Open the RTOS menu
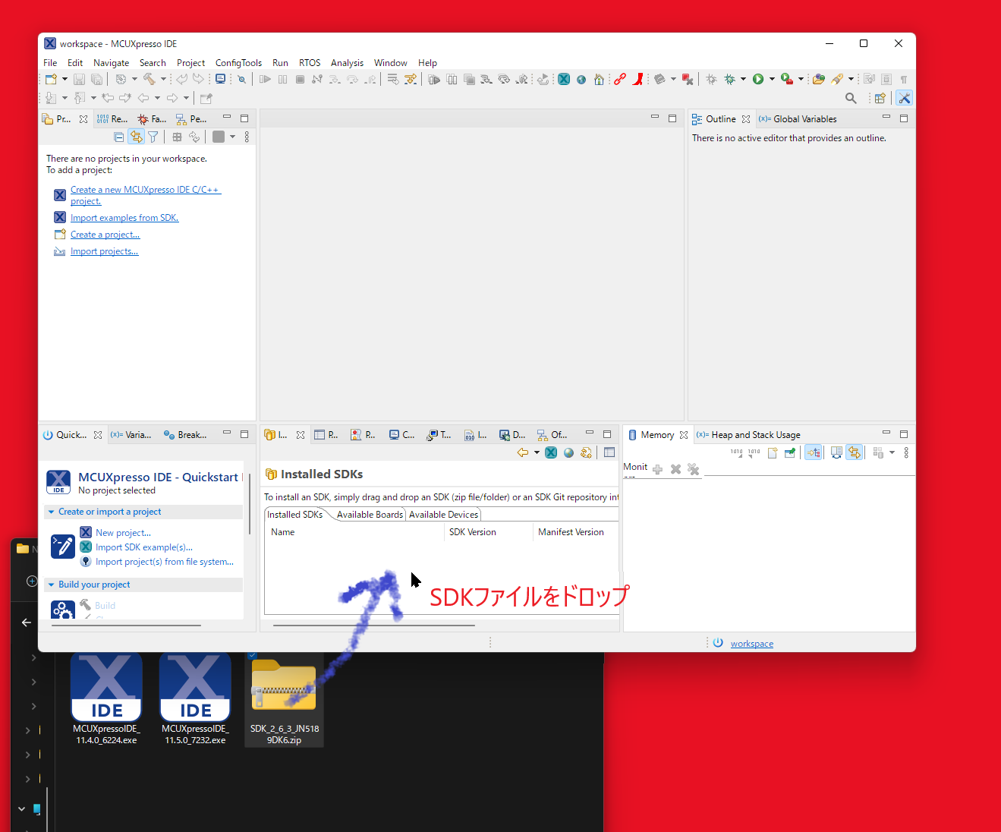The height and width of the screenshot is (832, 1001). click(x=310, y=63)
